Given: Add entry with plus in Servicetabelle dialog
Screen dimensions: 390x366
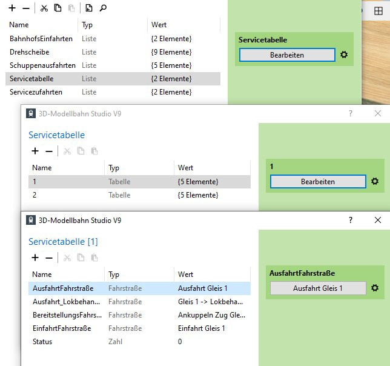Looking at the screenshot, I should 35,151.
